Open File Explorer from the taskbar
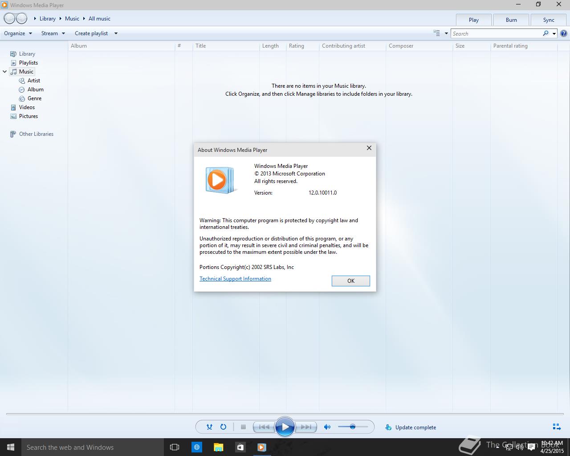 pyautogui.click(x=218, y=447)
